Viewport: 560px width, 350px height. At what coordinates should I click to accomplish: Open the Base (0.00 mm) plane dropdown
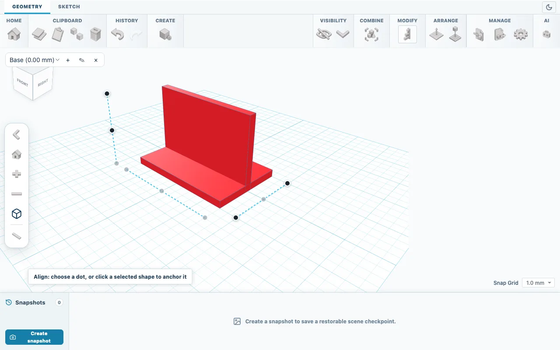35,60
